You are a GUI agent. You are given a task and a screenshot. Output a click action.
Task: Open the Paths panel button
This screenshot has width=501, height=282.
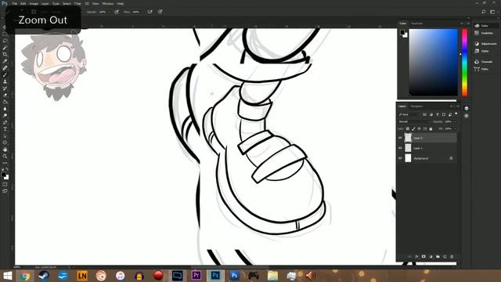(481, 69)
